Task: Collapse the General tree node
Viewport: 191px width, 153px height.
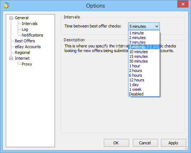Action: click(x=11, y=18)
